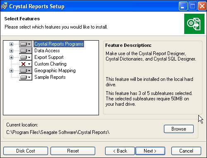Screen dimensions: 207x158
Task: Click the red X icon for Custom Charting
Action: coord(23,64)
